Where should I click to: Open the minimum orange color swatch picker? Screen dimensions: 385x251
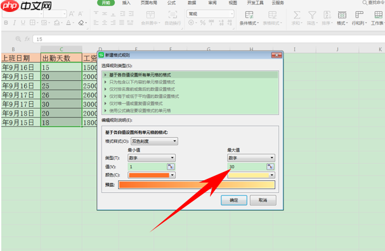(x=152, y=175)
